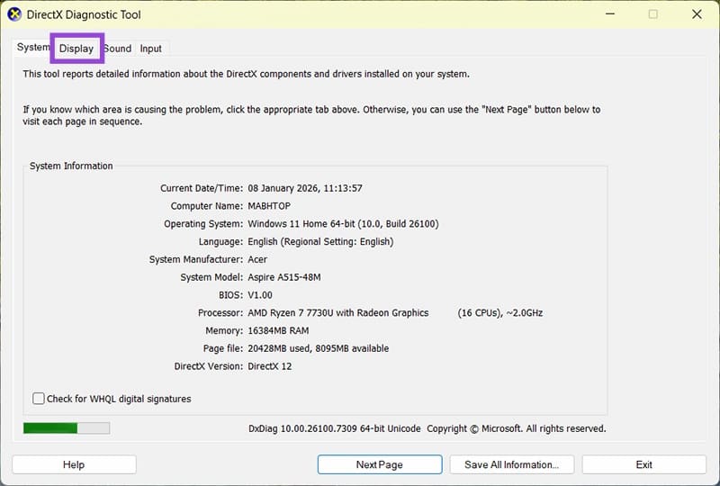Click the language value English (Regional Setting: English)
720x486 pixels.
pos(320,241)
